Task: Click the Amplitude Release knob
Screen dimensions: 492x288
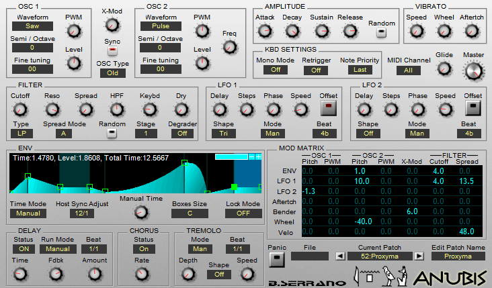Action: (x=350, y=31)
